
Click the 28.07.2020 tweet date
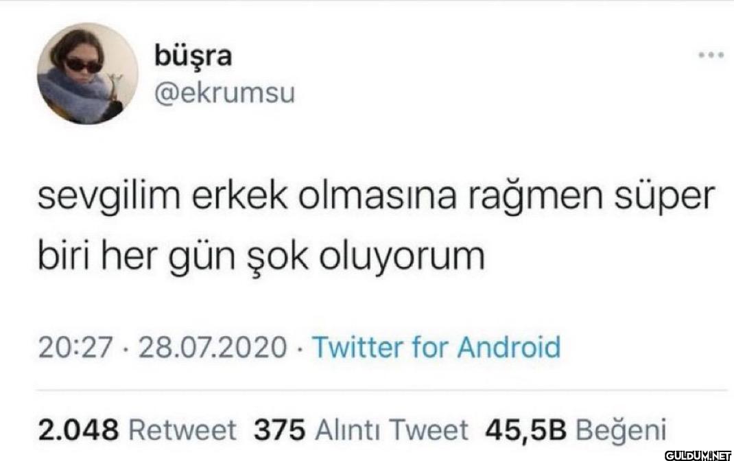tap(212, 348)
